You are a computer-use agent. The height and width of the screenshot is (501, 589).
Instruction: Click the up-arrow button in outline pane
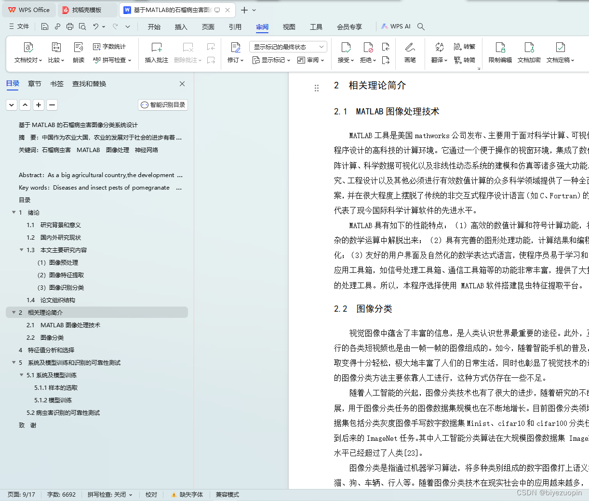click(x=25, y=105)
